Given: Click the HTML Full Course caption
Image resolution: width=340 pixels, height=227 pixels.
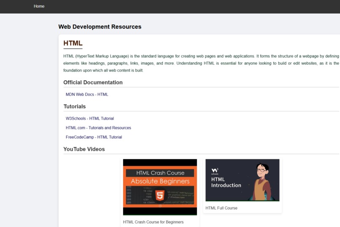Looking at the screenshot, I should 221,208.
